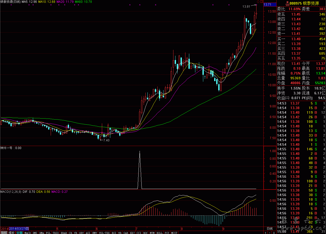Screen dimensions: 326x234
Task: Click the 13.81 high price marker
Action: tap(247, 7)
